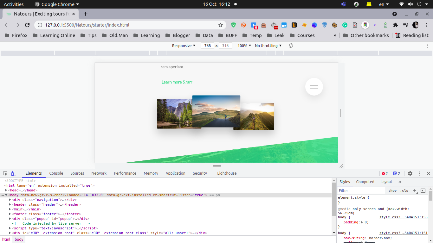The height and width of the screenshot is (243, 433).
Task: Open Reading list
Action: [x=412, y=35]
